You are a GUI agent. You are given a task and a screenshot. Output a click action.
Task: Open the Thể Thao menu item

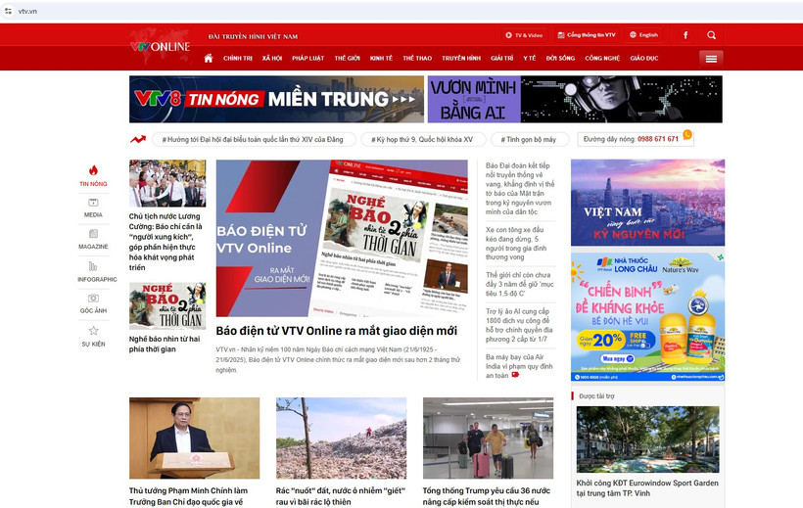click(417, 59)
